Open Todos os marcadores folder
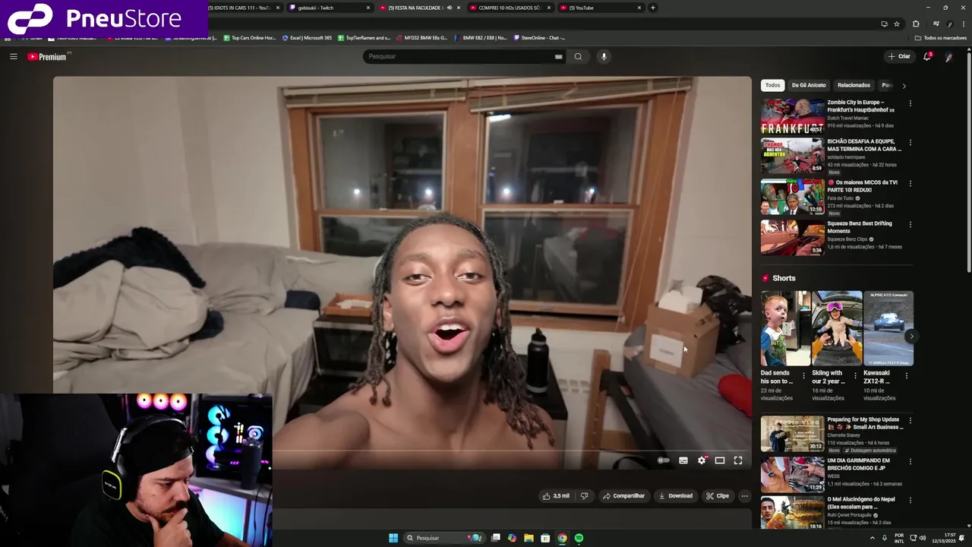The height and width of the screenshot is (547, 972). tap(940, 37)
